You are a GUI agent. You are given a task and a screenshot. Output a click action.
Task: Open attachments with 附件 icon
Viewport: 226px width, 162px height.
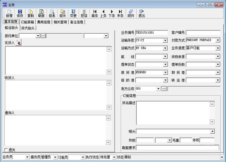click(x=131, y=13)
